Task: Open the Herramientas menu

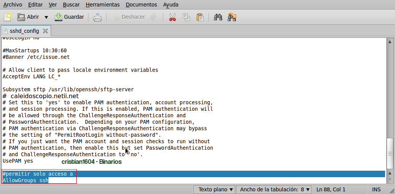Action: point(103,5)
